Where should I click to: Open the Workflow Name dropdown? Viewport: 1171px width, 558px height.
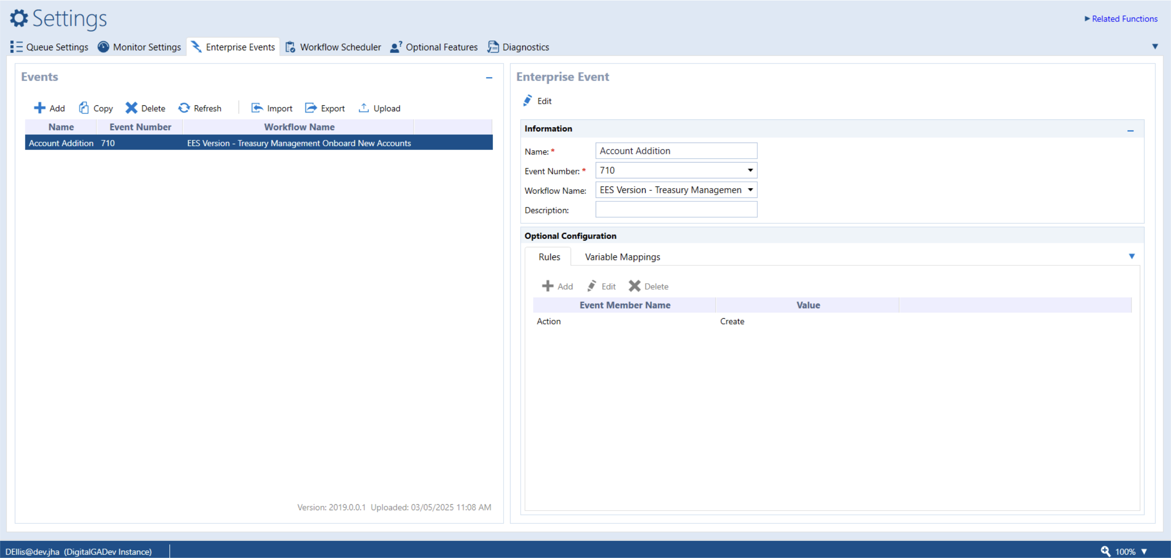pyautogui.click(x=751, y=190)
